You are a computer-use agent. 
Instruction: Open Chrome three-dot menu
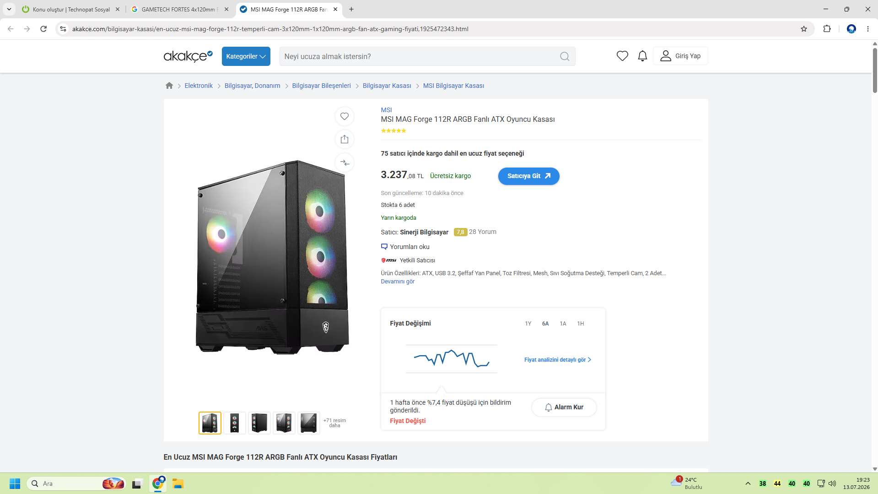[x=868, y=29]
